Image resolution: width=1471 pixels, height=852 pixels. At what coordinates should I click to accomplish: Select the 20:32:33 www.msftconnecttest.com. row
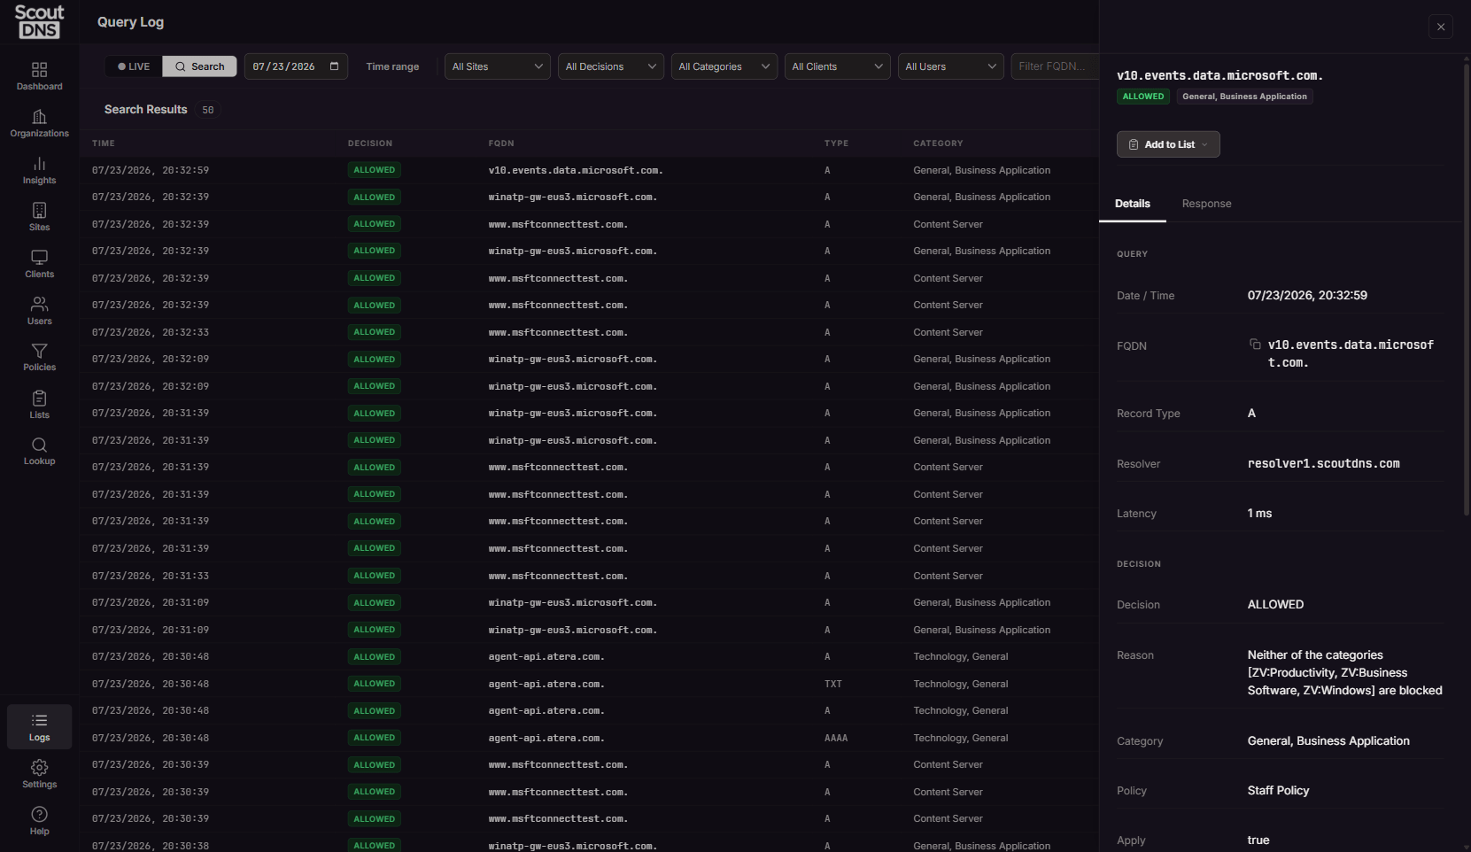[x=589, y=332]
